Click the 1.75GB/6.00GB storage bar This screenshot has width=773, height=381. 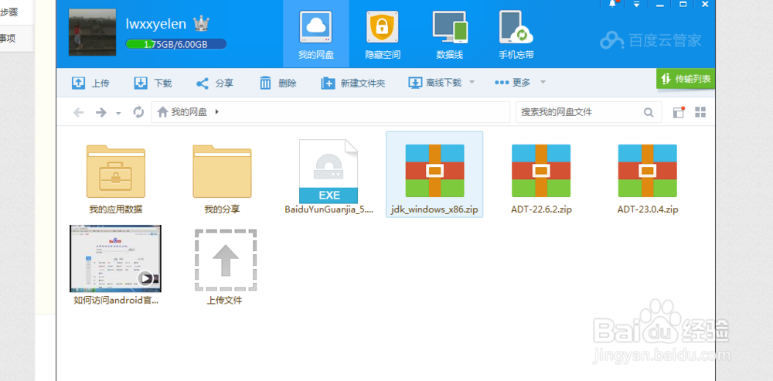(176, 44)
